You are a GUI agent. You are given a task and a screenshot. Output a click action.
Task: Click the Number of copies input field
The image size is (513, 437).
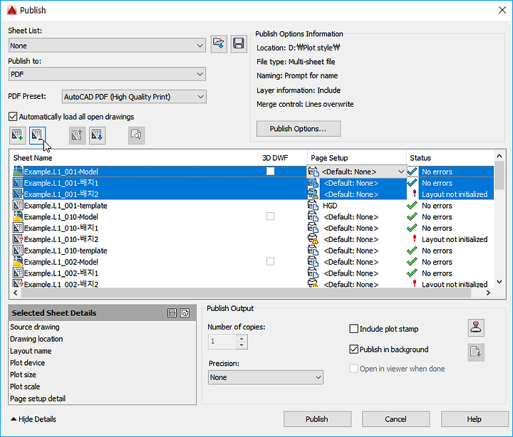[x=222, y=342]
